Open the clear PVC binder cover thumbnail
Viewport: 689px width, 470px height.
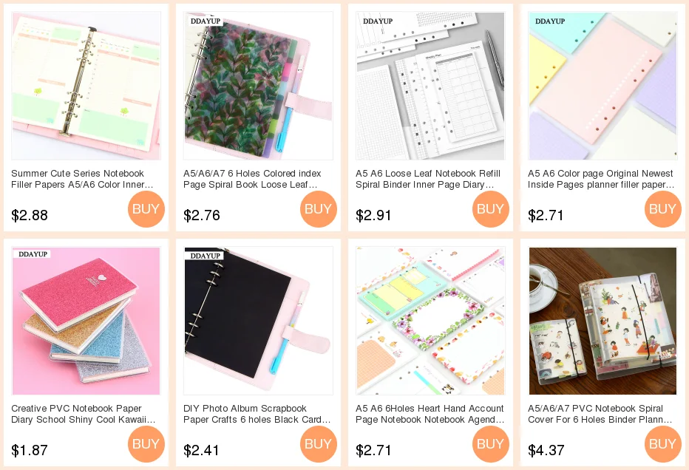click(603, 321)
